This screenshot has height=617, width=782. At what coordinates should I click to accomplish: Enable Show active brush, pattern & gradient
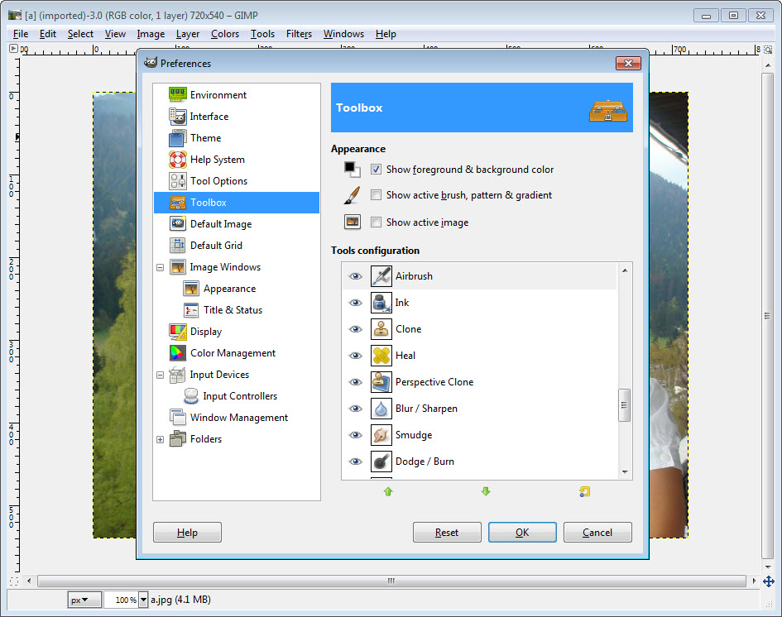tap(376, 195)
